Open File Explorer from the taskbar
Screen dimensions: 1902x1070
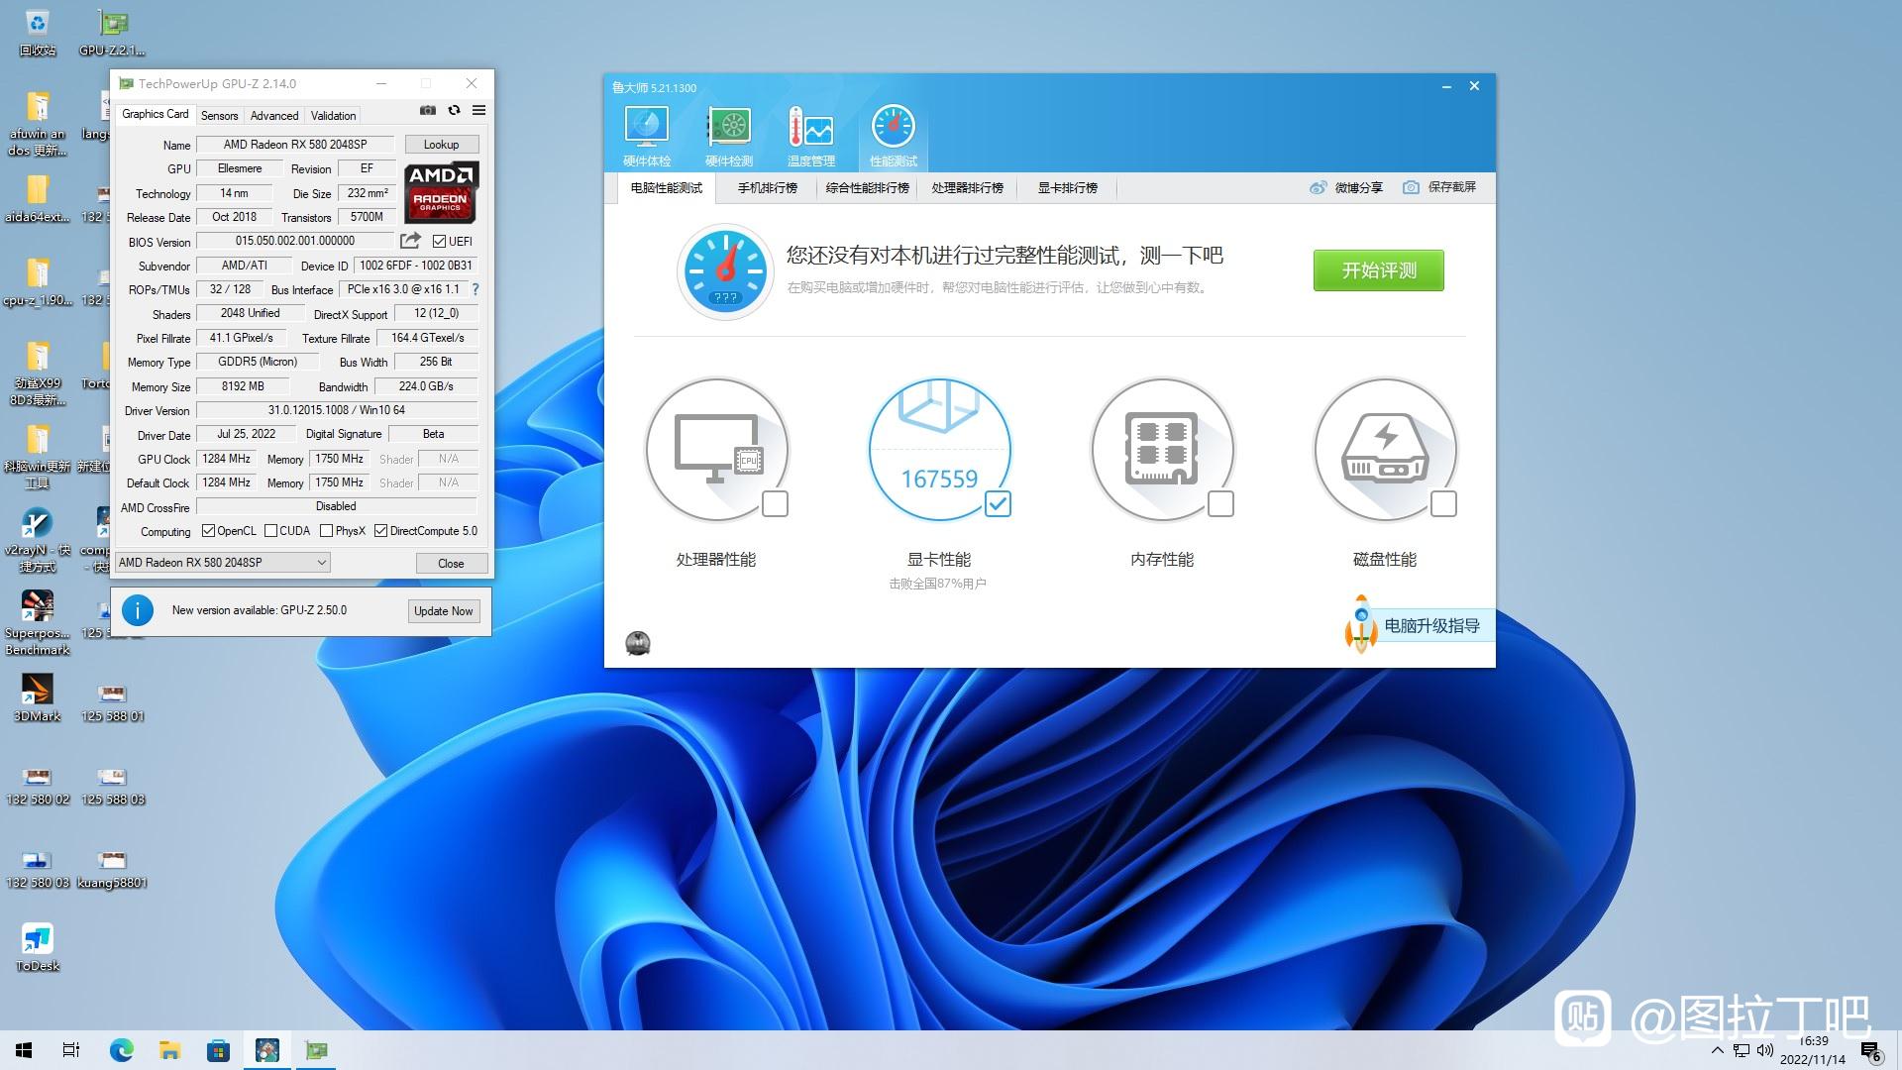(170, 1050)
